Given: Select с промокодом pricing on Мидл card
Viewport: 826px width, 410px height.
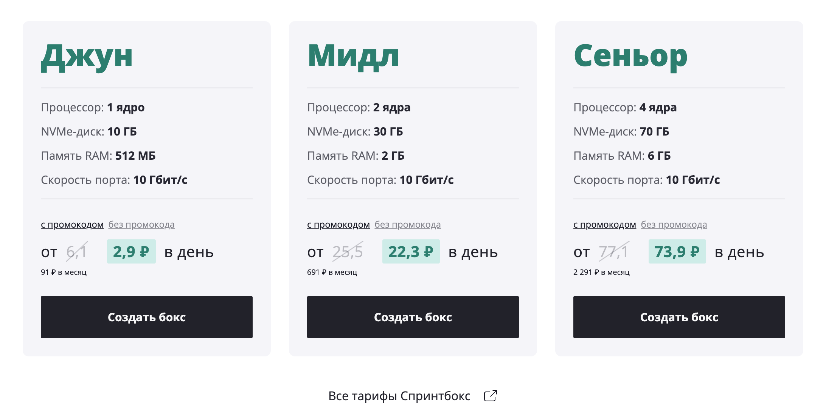Looking at the screenshot, I should click(x=338, y=224).
